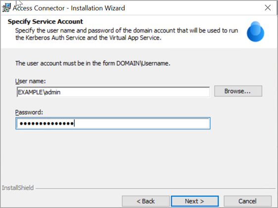
Task: Proceed using the Next > button
Action: [195, 201]
